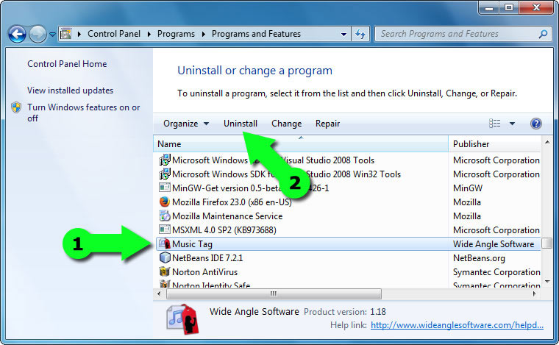This screenshot has width=559, height=345.
Task: Maximize the Programs and Features window
Action: coord(509,7)
